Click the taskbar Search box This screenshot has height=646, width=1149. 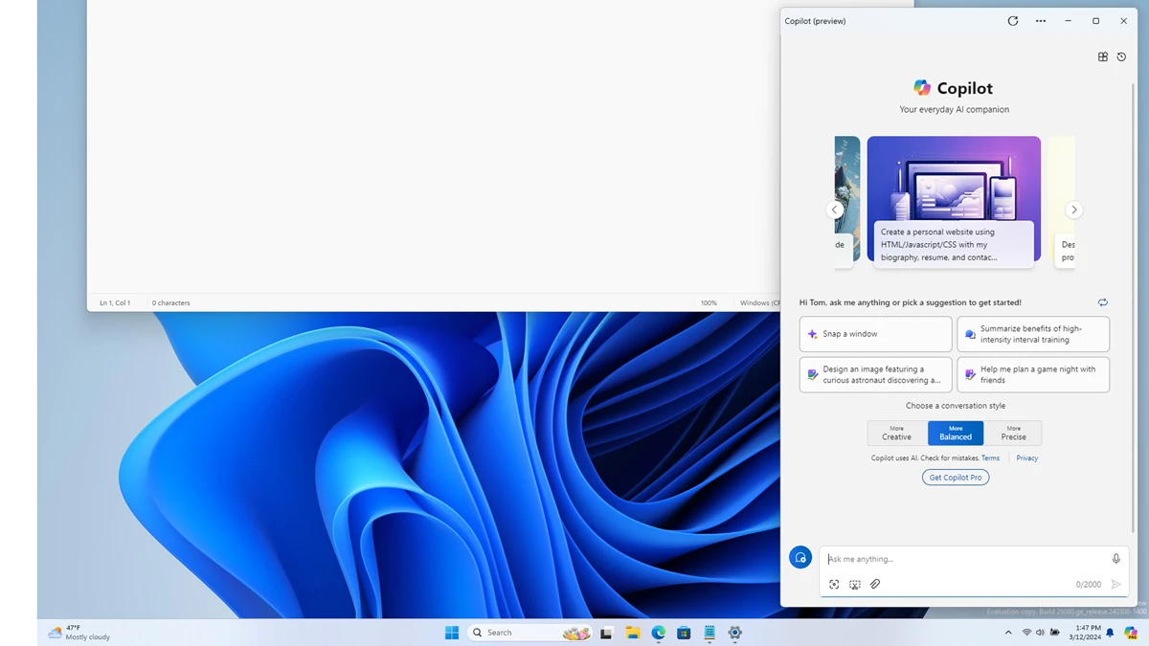(529, 633)
